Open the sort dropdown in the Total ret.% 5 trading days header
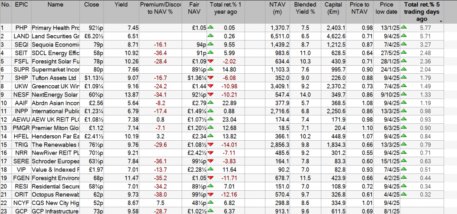 (x=441, y=21)
